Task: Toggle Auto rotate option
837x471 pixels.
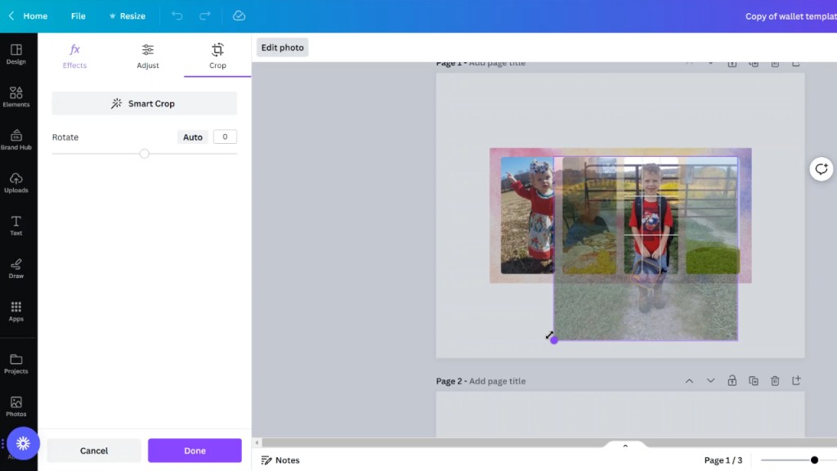Action: (x=193, y=137)
